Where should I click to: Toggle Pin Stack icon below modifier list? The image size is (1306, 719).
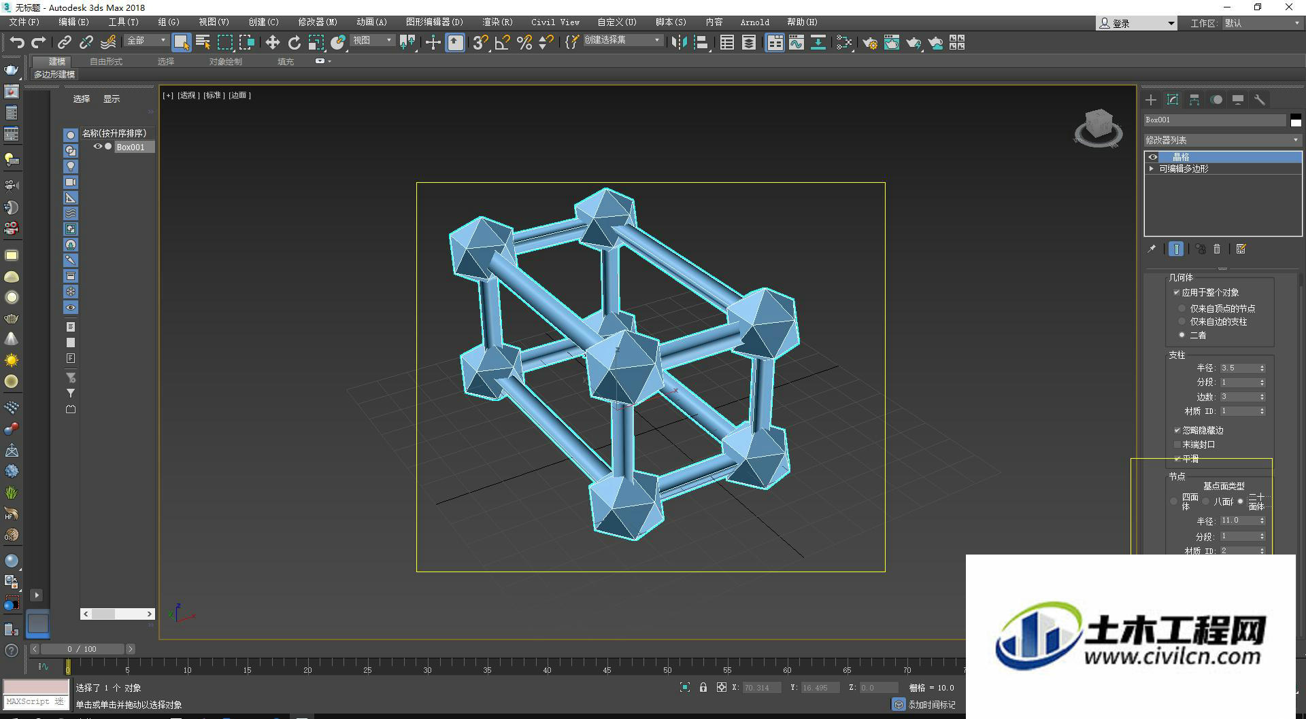[x=1152, y=249]
